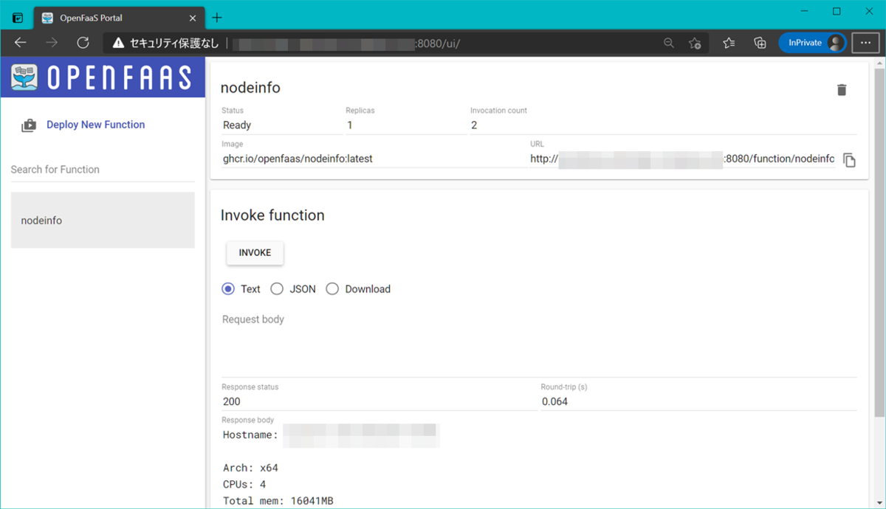Click the Deploy New Function briefcase icon
Viewport: 886px width, 509px height.
tap(28, 125)
